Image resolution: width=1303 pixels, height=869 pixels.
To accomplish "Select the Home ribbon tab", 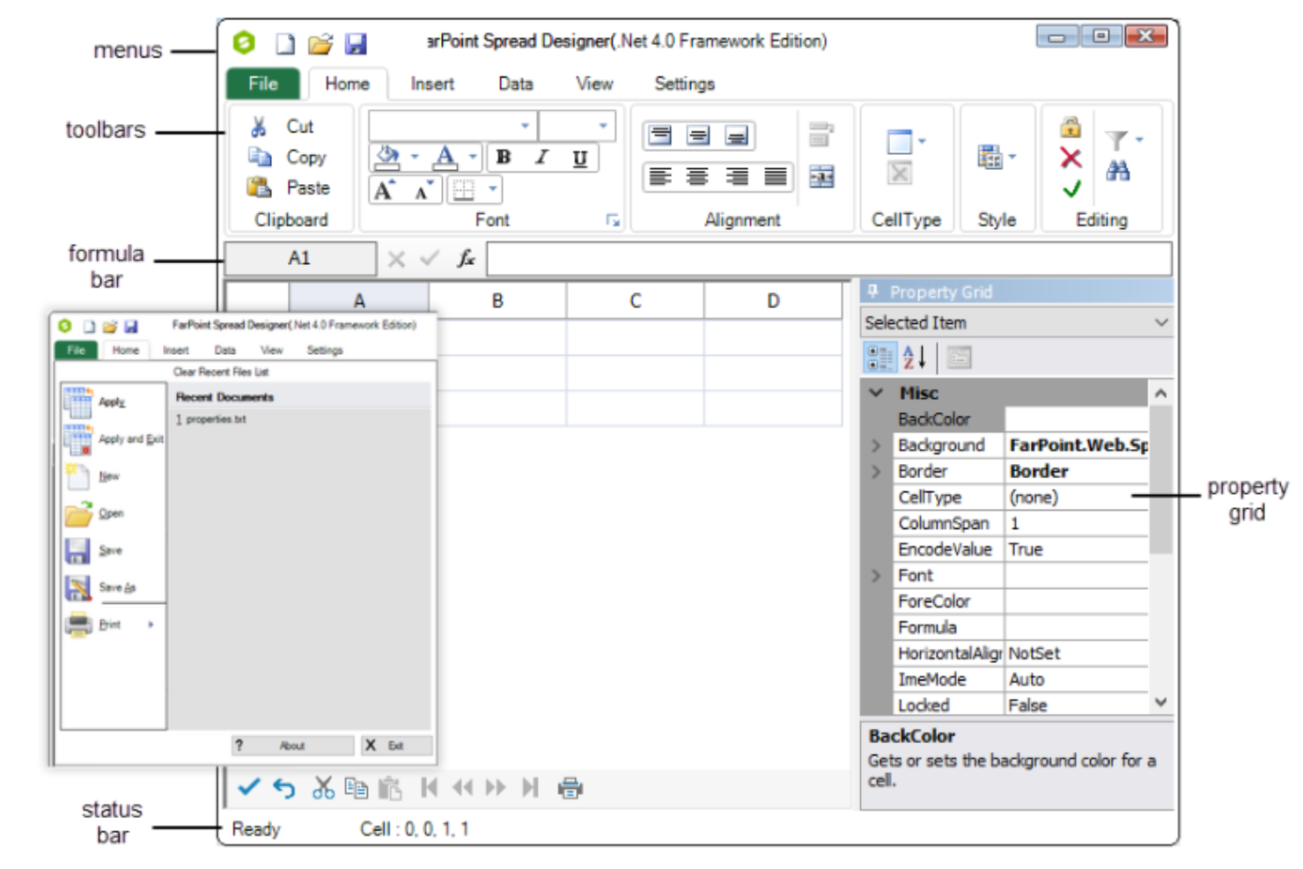I will click(x=347, y=85).
